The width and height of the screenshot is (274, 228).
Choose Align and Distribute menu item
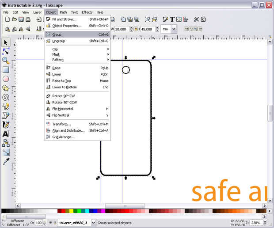coord(77,130)
